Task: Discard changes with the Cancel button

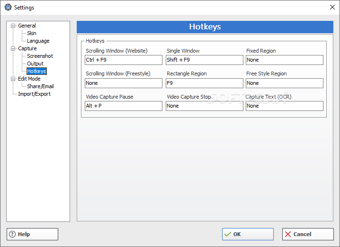Action: tap(308, 234)
